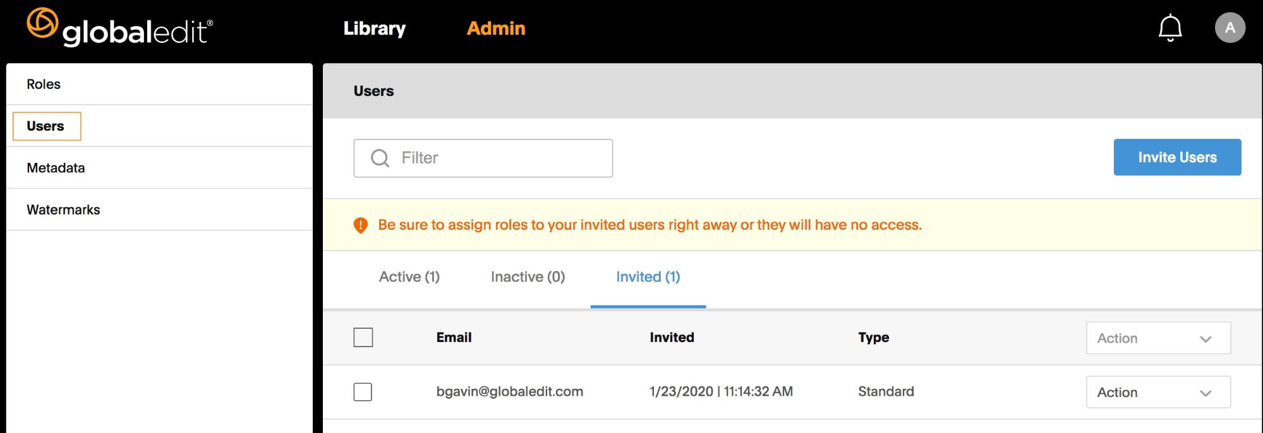
Task: Switch to the Inactive (0) tab
Action: tap(528, 277)
